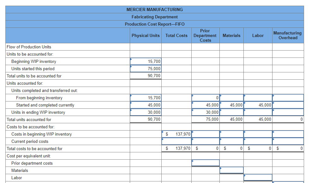Click the Labor cost per equivalent unit cell
Viewport: 329px width, 183px height.
point(258,177)
